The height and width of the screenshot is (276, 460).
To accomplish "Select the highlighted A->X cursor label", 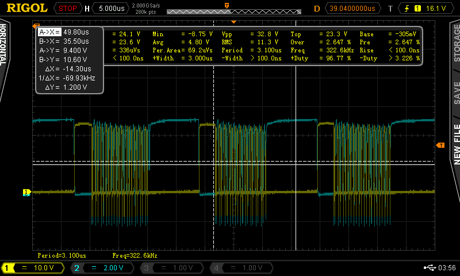I will (x=49, y=32).
